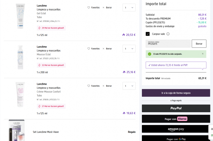Click the Borrar button next to coupon code
The width and height of the screenshot is (213, 141).
tap(199, 44)
